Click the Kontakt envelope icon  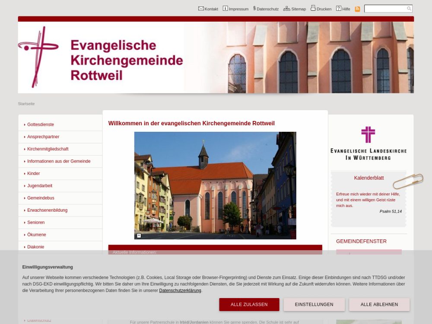[201, 9]
